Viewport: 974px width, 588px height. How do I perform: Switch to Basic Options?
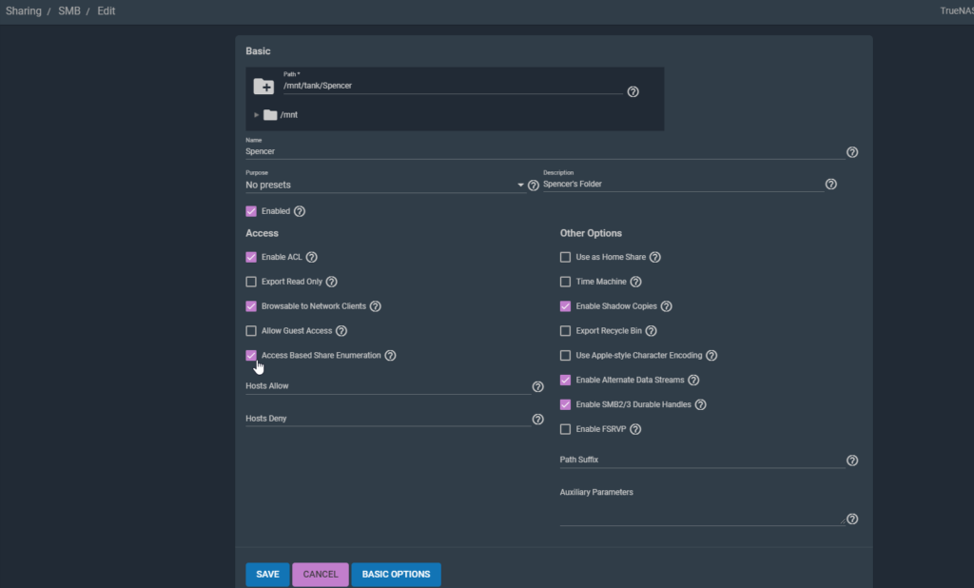tap(397, 575)
